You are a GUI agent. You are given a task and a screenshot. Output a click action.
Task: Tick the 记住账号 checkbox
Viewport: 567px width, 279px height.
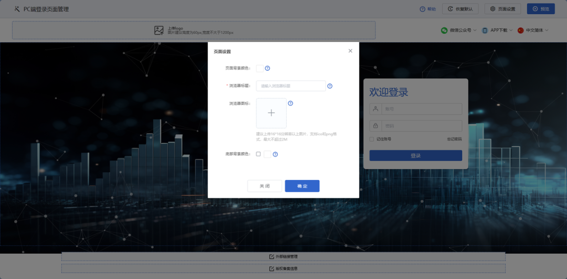click(x=372, y=139)
